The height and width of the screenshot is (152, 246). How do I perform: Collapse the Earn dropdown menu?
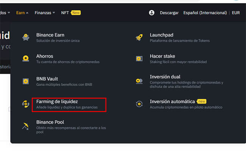coord(22,13)
